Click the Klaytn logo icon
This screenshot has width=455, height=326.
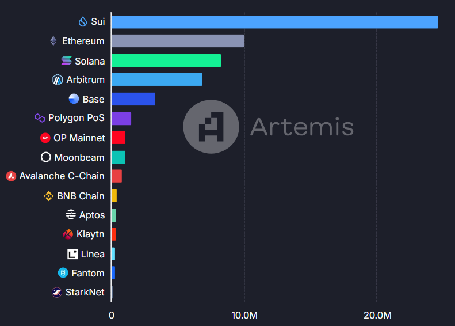click(68, 234)
